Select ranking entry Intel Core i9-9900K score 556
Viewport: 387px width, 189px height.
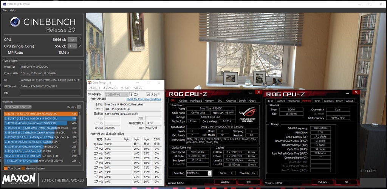(41, 114)
